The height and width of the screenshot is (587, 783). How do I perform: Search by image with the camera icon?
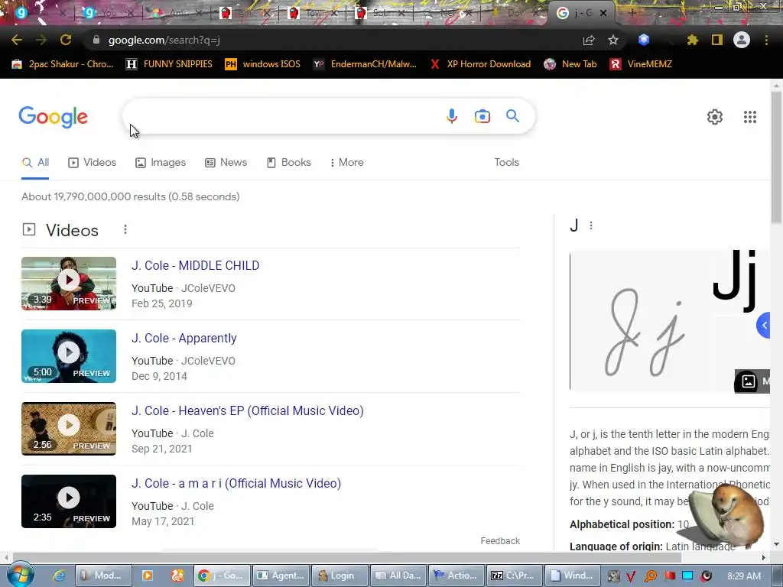point(482,116)
